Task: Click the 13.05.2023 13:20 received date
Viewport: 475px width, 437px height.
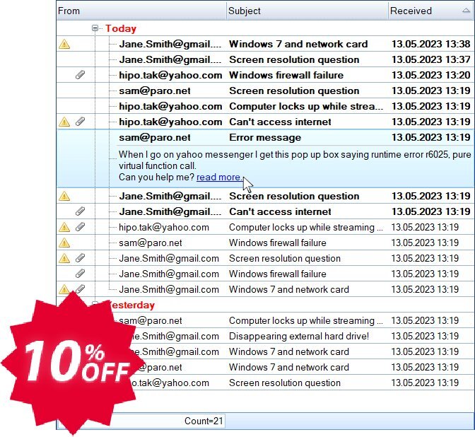Action: point(430,75)
